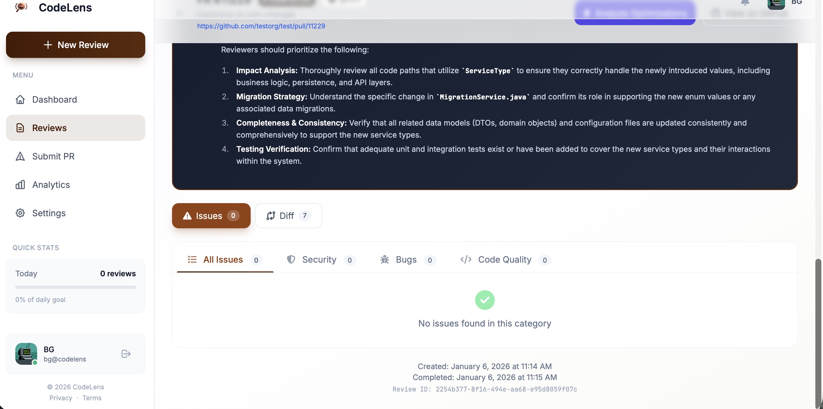Viewport: 823px width, 409px height.
Task: Open the Code Quality tab
Action: (x=504, y=259)
